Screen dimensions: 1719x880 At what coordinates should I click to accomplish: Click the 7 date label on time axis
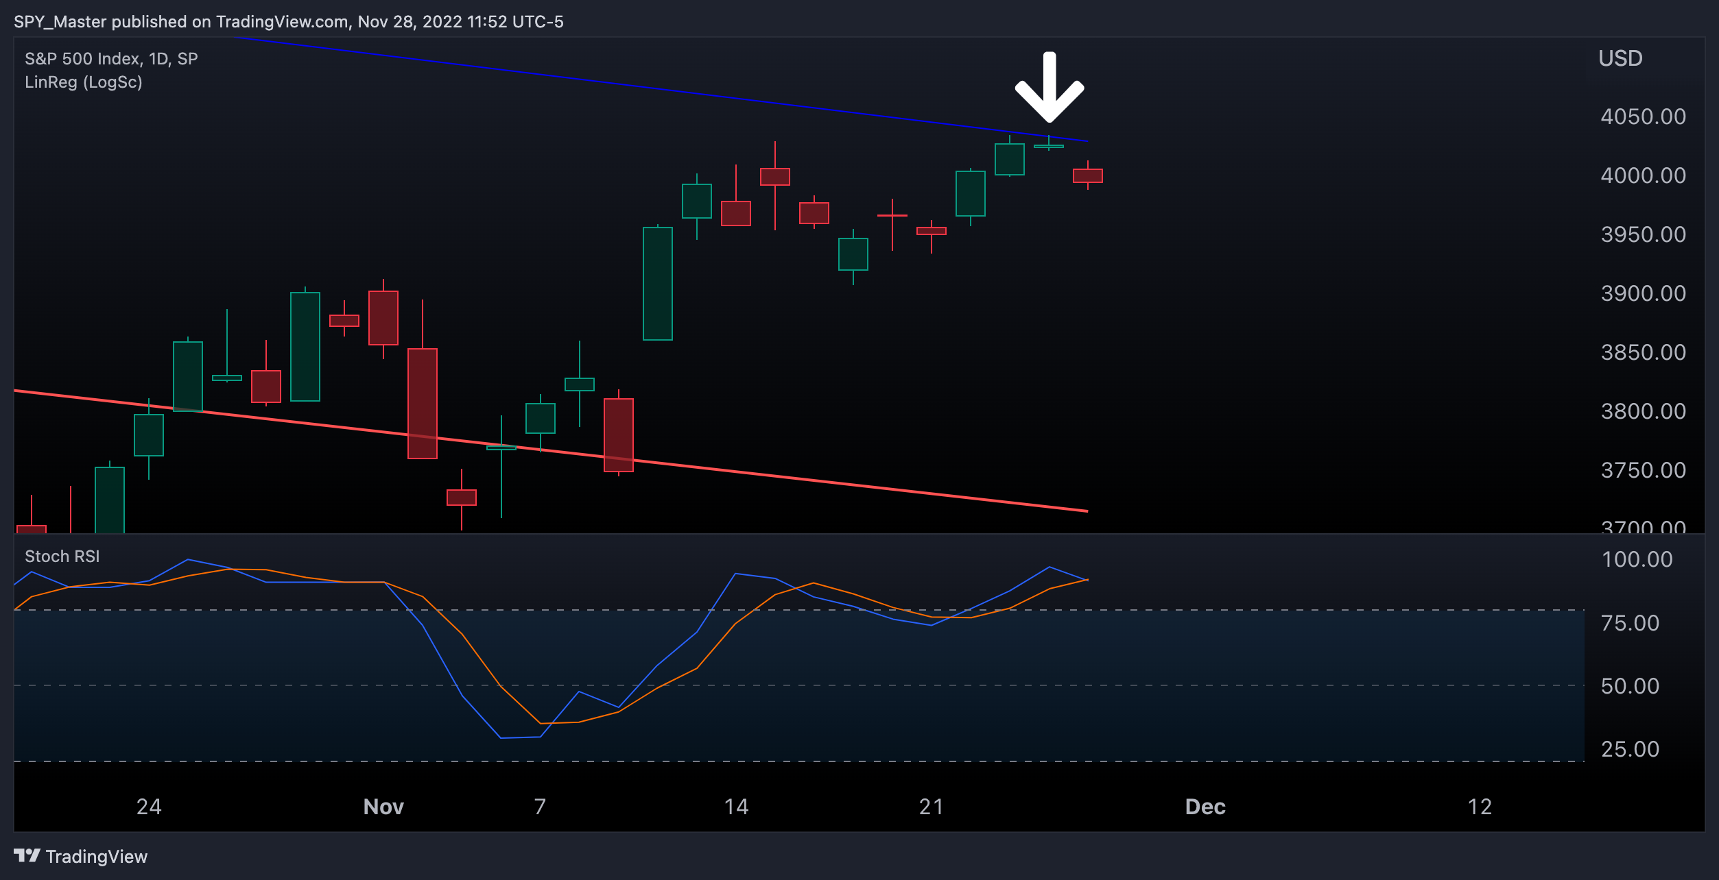541,807
